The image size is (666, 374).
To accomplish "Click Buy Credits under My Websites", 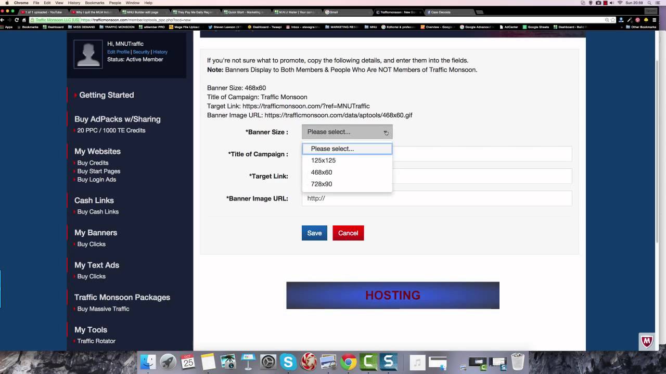I will [93, 163].
